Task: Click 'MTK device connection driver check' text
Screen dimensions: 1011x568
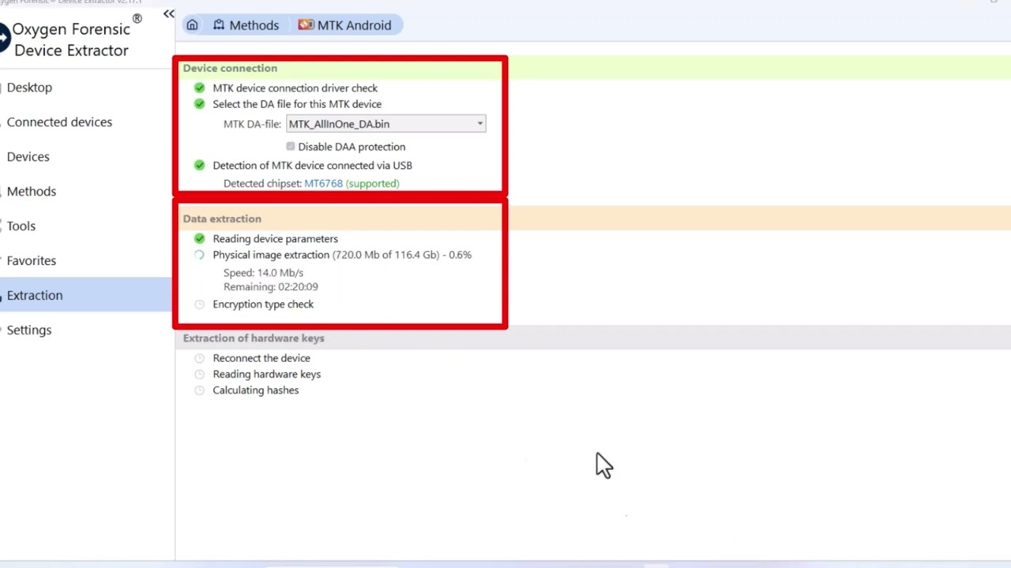Action: pos(295,88)
